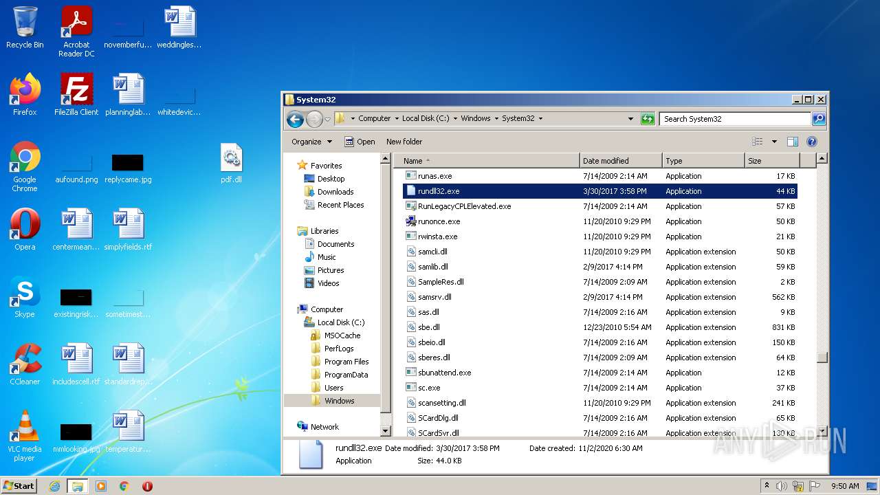Open Documents library in navigation pane
Screen dimensions: 880x495
(x=329, y=244)
